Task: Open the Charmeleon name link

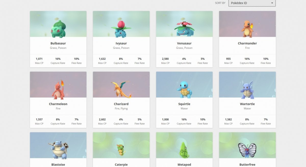Action: (x=58, y=104)
